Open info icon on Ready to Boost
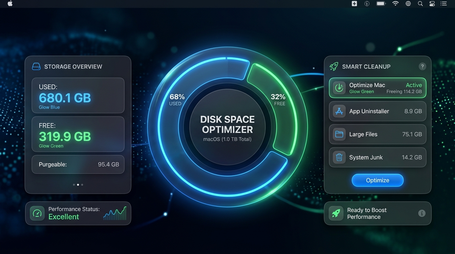The image size is (455, 254). pos(422,213)
